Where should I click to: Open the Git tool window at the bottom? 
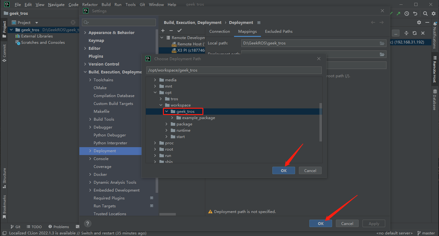(15, 227)
